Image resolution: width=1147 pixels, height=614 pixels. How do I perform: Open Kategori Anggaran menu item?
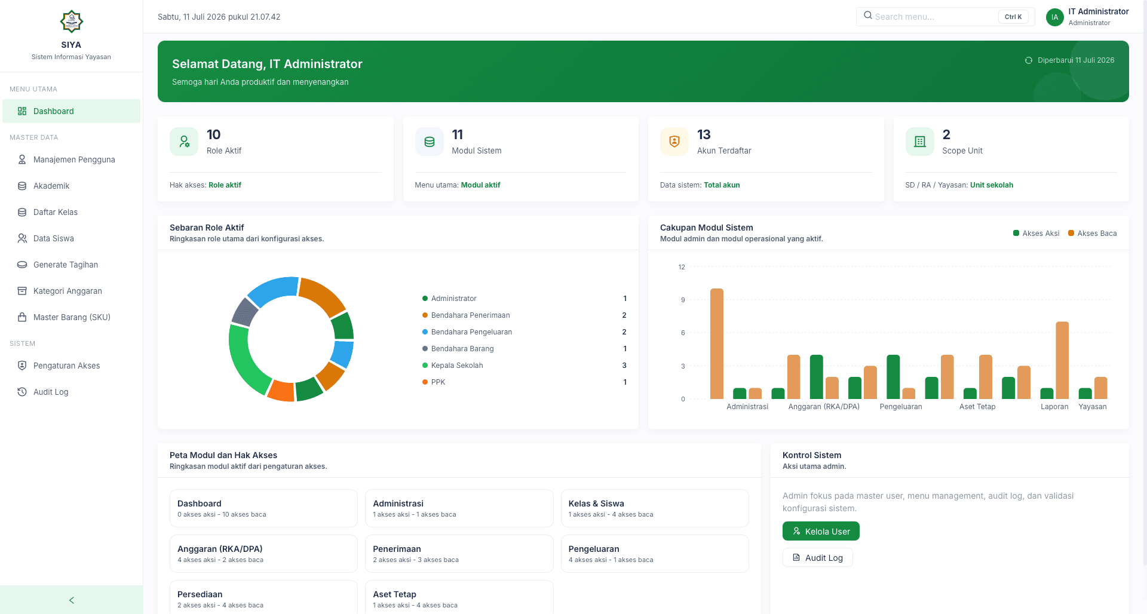(72, 291)
